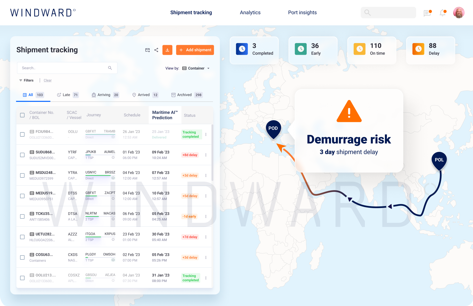
Task: Check the SUDU868 row checkbox
Action: tap(22, 155)
